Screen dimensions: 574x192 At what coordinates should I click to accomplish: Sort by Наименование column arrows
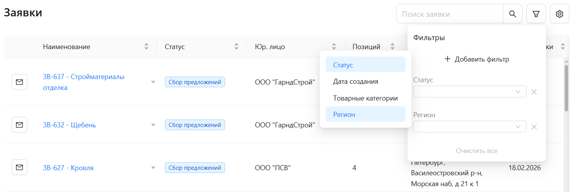(x=147, y=47)
